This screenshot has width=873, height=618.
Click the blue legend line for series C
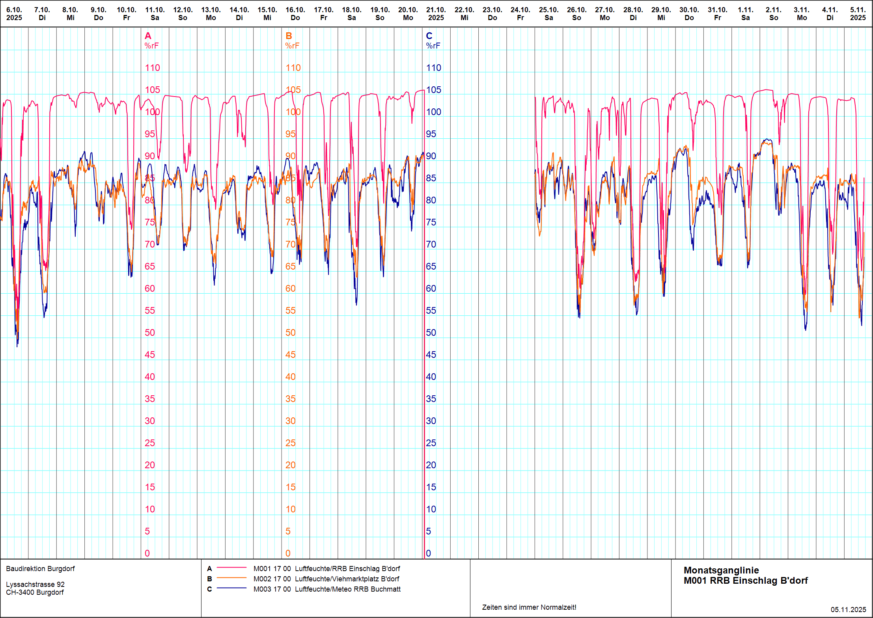(x=231, y=588)
